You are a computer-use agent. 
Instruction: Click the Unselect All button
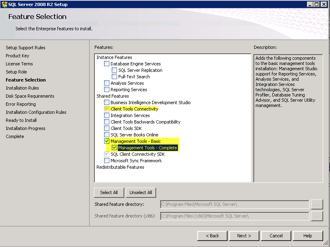pos(141,193)
